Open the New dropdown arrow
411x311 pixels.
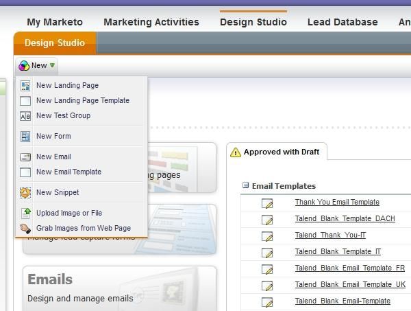(x=52, y=65)
